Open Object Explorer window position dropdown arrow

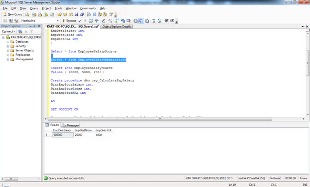30,26
